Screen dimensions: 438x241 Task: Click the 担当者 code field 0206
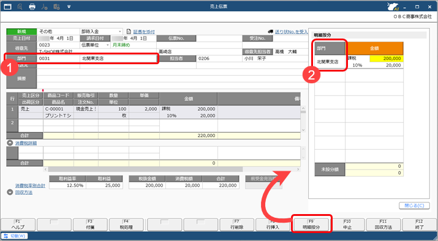[x=219, y=58]
